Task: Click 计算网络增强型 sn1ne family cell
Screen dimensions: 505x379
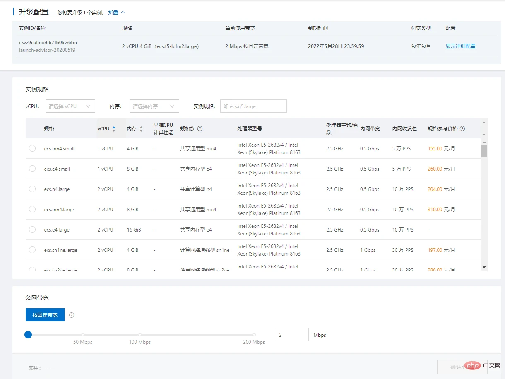Action: (204, 250)
